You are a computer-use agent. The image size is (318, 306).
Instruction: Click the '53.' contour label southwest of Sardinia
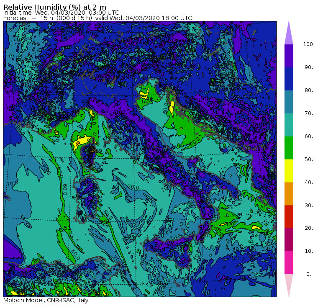[68, 228]
